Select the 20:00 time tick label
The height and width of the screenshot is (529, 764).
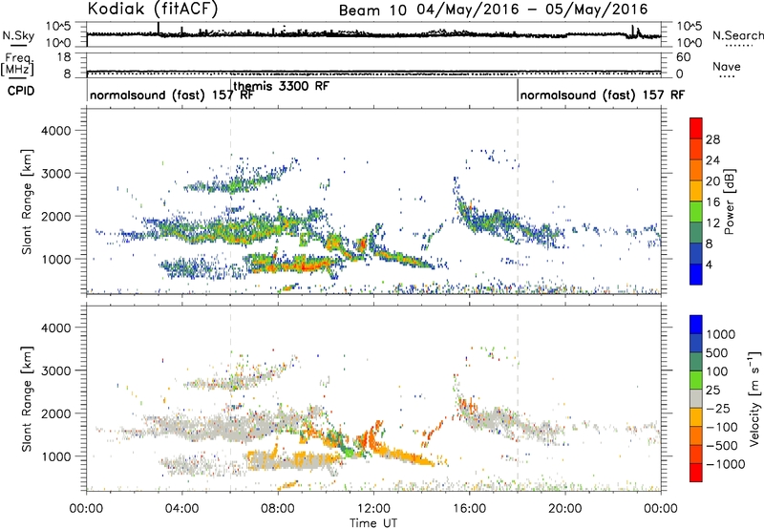565,509
